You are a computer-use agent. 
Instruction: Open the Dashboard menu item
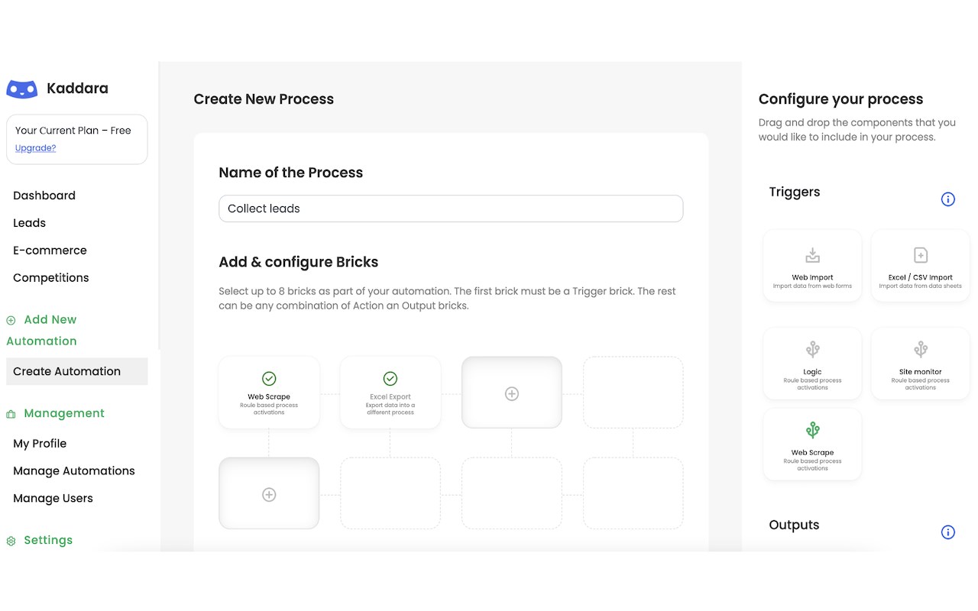pos(44,196)
